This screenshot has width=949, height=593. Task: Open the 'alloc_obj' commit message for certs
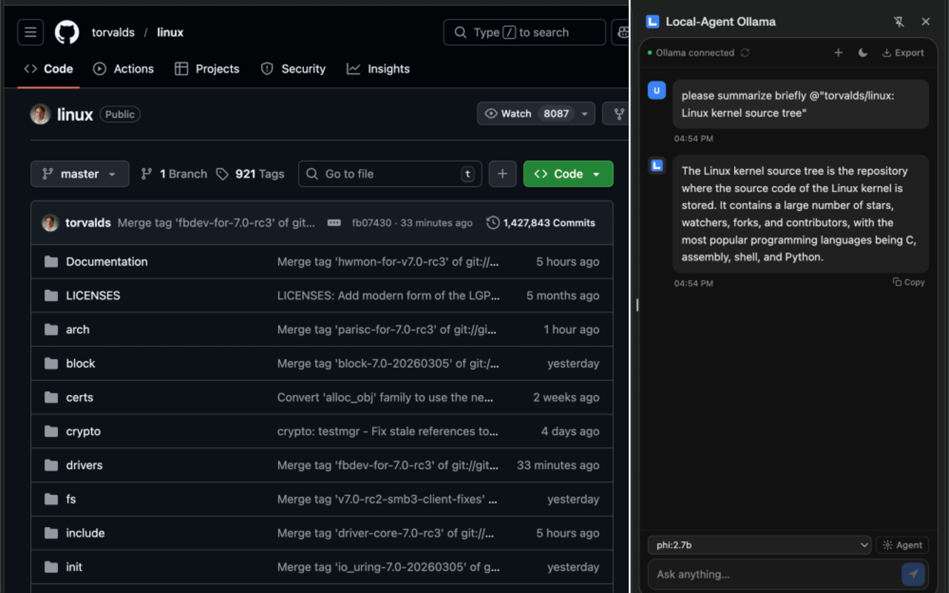386,397
